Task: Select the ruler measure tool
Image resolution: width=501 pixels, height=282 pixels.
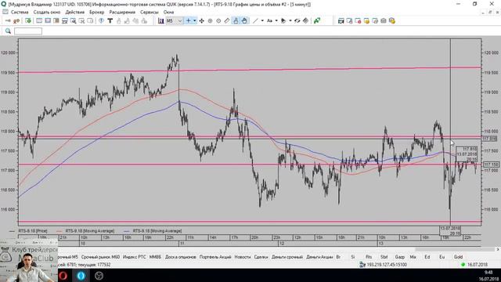Action: click(x=227, y=21)
